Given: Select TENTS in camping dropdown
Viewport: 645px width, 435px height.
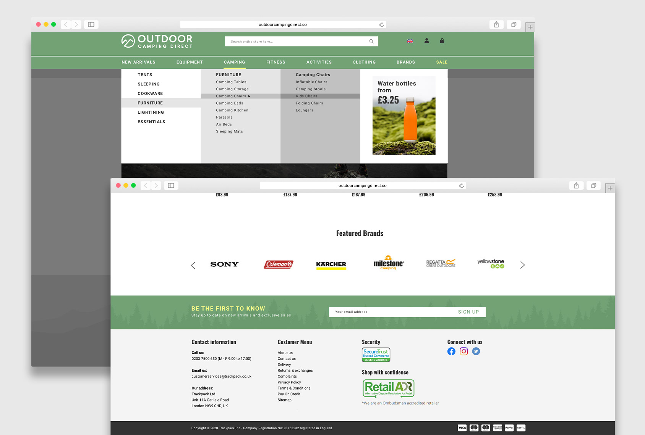Looking at the screenshot, I should tap(145, 75).
